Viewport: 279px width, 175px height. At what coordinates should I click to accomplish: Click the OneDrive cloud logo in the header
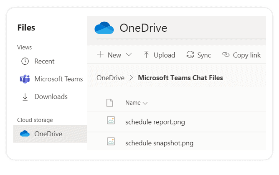(104, 28)
